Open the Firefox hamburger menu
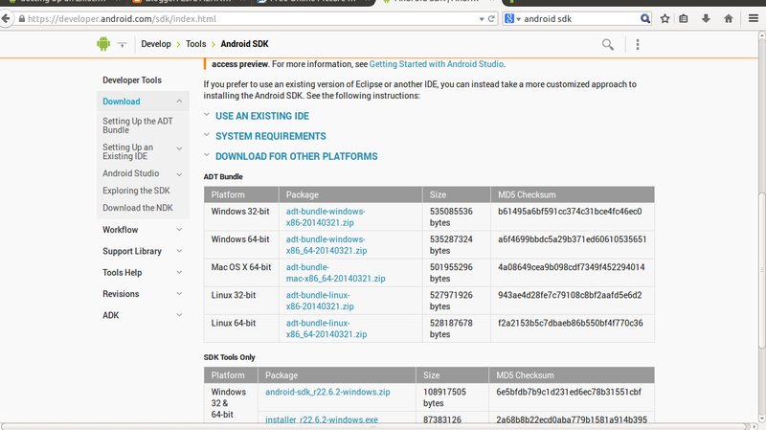766x430 pixels. point(754,18)
